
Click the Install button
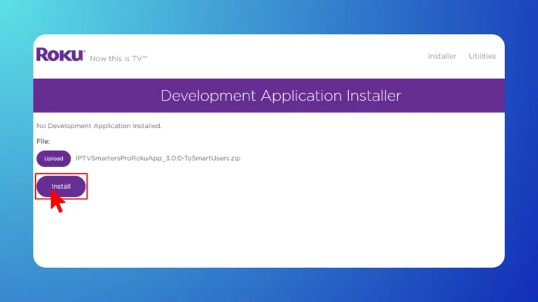tap(61, 186)
